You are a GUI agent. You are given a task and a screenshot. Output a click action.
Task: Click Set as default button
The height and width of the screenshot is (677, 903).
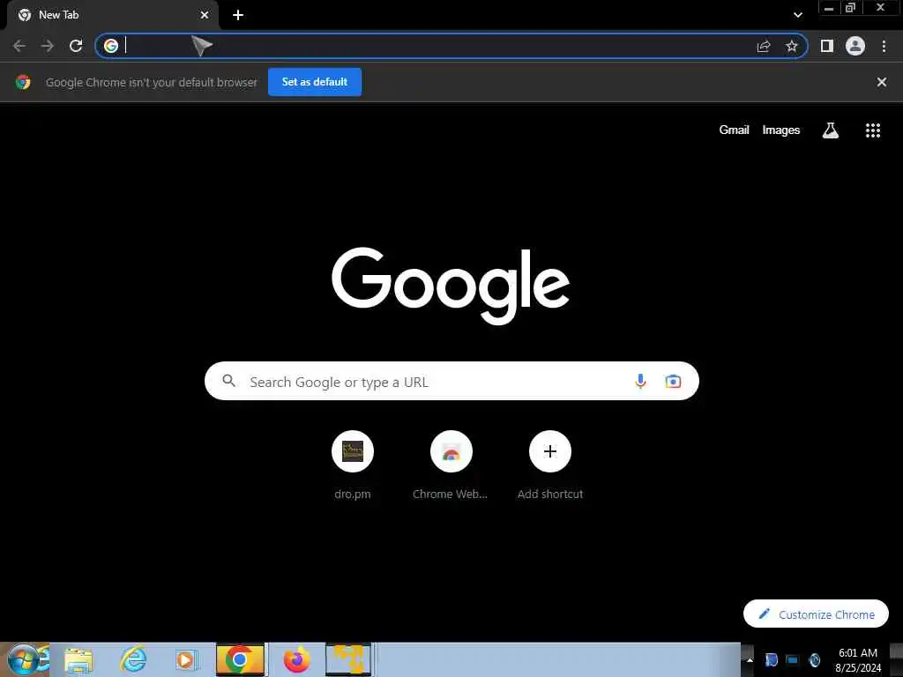[x=315, y=82]
